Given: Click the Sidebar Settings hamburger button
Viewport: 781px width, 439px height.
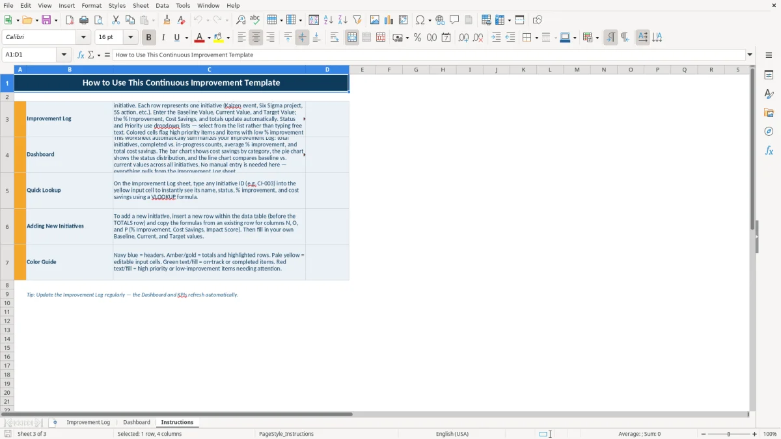Looking at the screenshot, I should tap(769, 55).
